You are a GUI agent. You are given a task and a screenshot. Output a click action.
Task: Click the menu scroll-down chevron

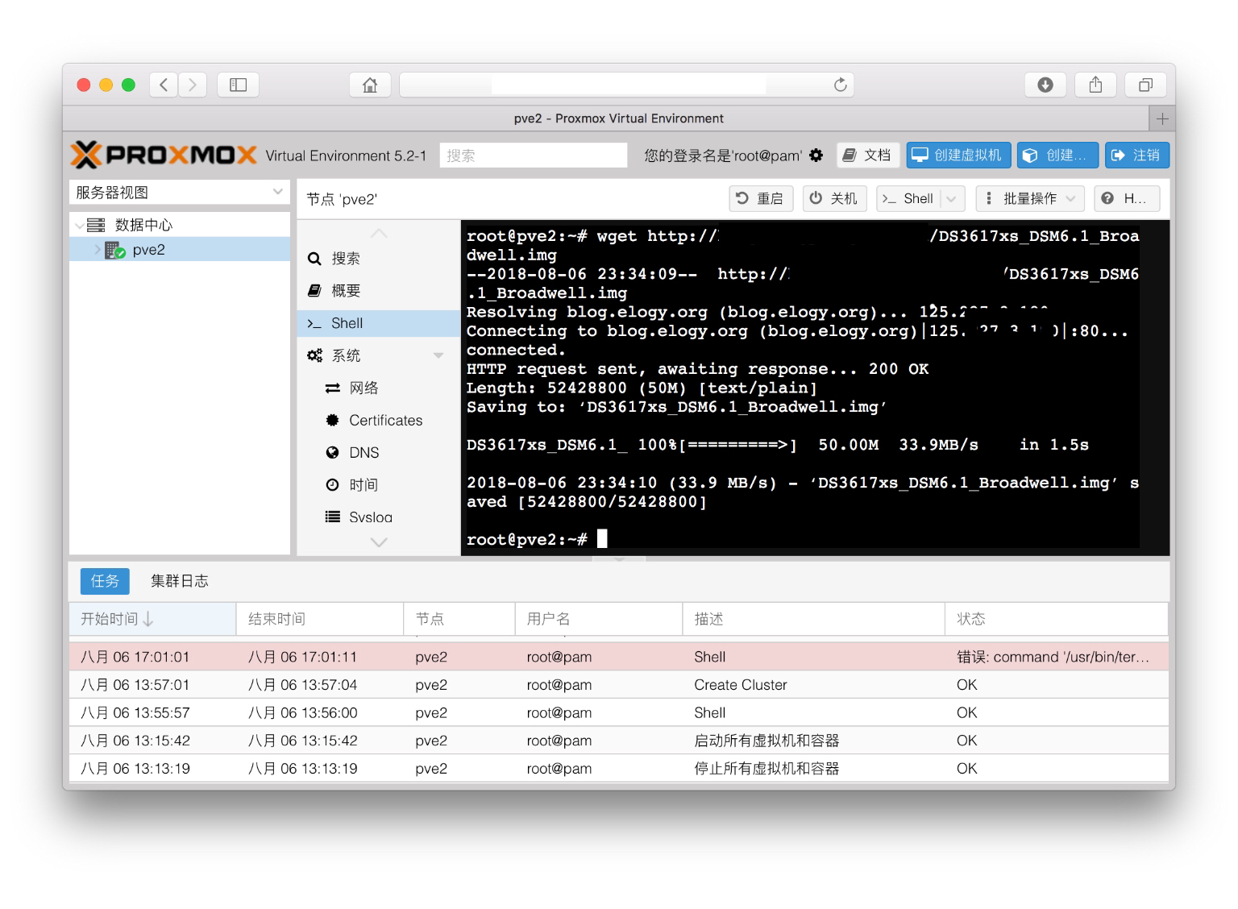[378, 542]
